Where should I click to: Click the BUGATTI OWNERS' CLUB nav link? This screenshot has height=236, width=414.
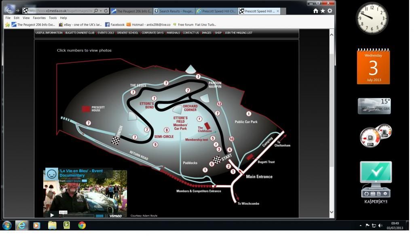pos(80,33)
